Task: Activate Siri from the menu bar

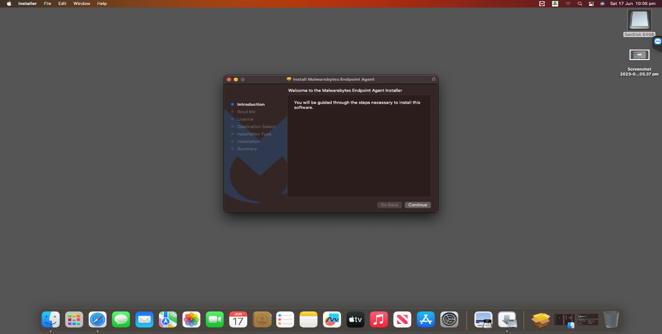Action: [602, 4]
